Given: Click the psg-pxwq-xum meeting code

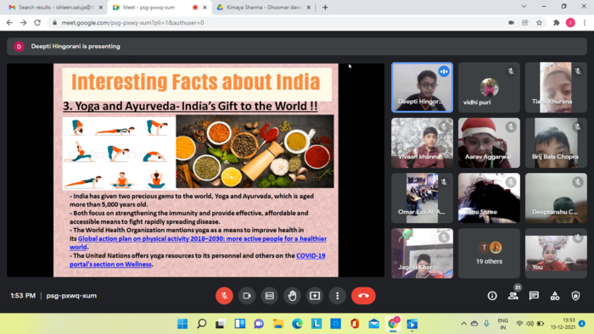Looking at the screenshot, I should coord(71,296).
